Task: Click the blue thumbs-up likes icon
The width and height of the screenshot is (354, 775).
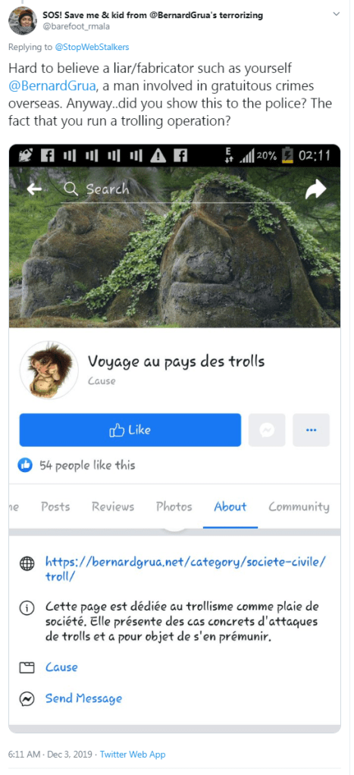Action: pos(25,464)
